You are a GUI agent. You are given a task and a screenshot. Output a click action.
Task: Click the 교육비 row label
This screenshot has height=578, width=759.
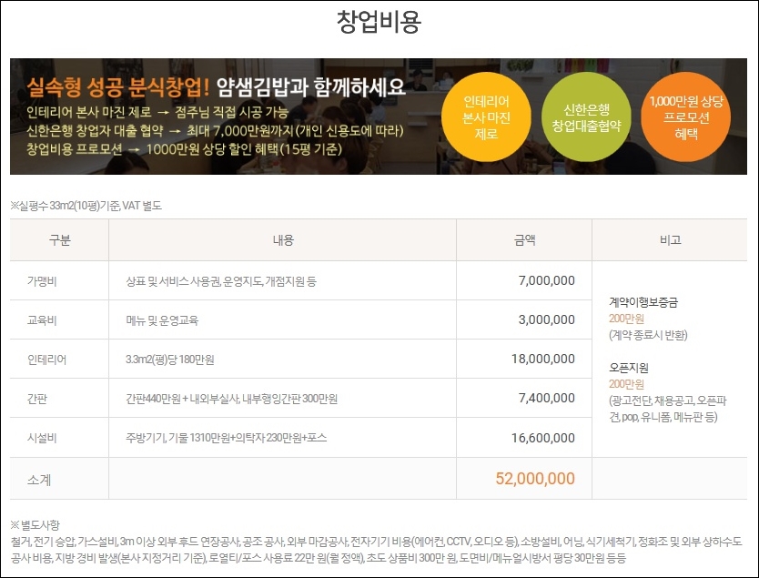tap(42, 320)
